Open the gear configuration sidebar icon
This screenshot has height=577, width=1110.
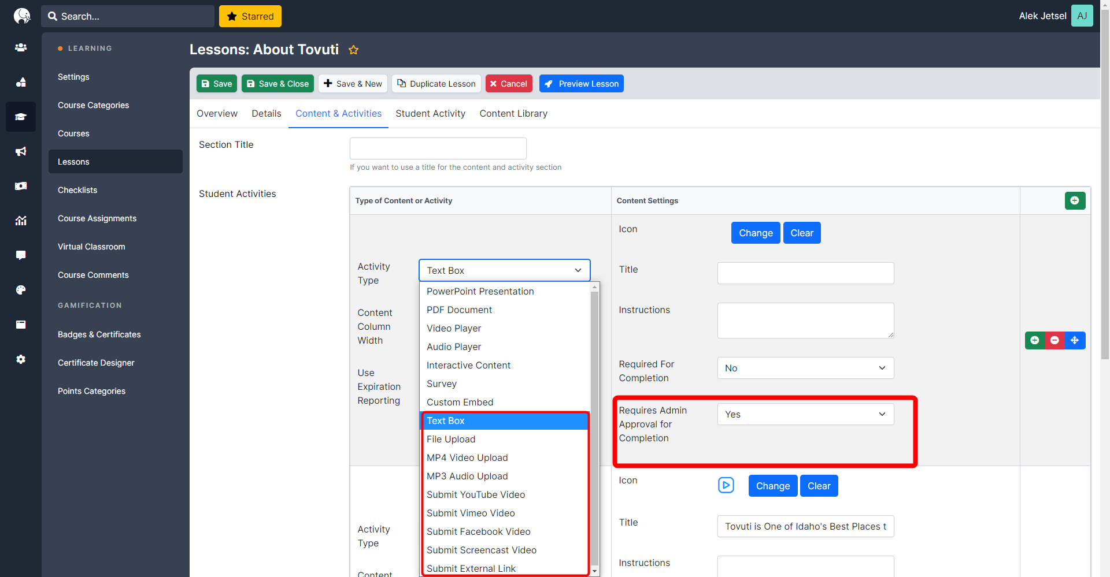click(x=21, y=359)
